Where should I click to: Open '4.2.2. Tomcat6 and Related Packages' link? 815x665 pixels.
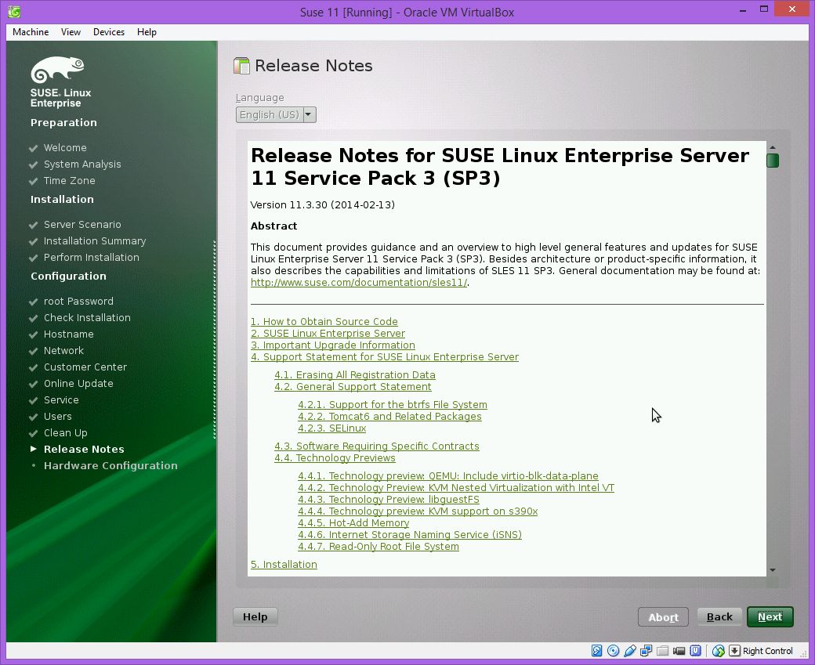[x=389, y=417]
